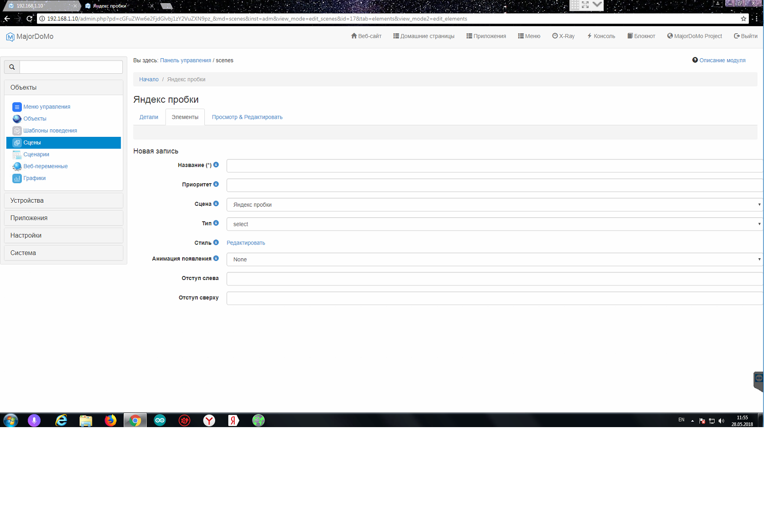Expand the Настройки sidebar section
The image size is (764, 516).
click(64, 236)
